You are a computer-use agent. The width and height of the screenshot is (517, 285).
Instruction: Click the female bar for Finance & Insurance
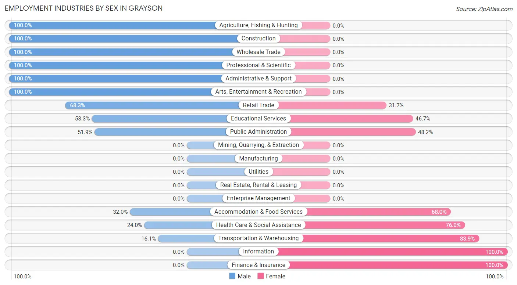pyautogui.click(x=383, y=265)
